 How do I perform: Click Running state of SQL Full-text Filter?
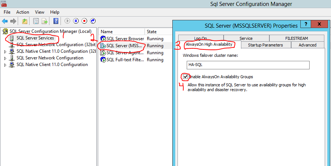tap(155, 59)
